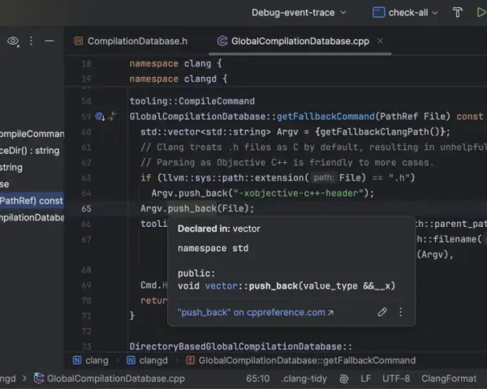Click the gutter arrows icon on line 59
This screenshot has width=487, height=389.
point(112,117)
